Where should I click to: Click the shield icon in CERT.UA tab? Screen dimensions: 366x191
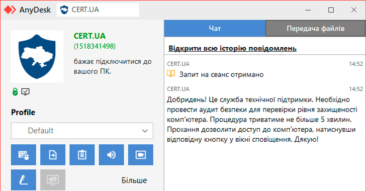pyautogui.click(x=64, y=10)
